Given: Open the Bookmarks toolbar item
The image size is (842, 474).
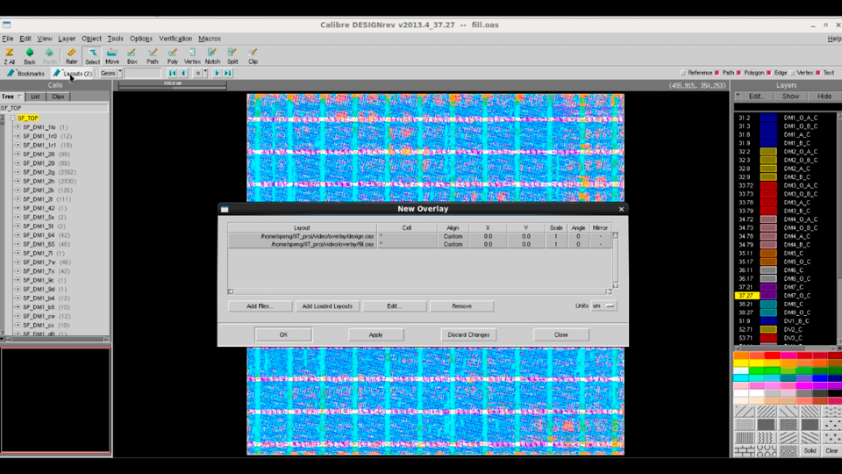Looking at the screenshot, I should click(x=25, y=73).
